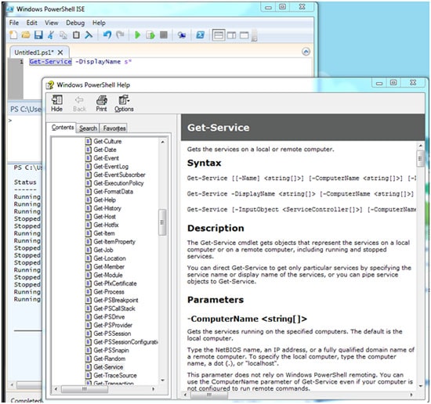Toggle show script pane maximized layout
This screenshot has height=404, width=431.
pyautogui.click(x=244, y=35)
